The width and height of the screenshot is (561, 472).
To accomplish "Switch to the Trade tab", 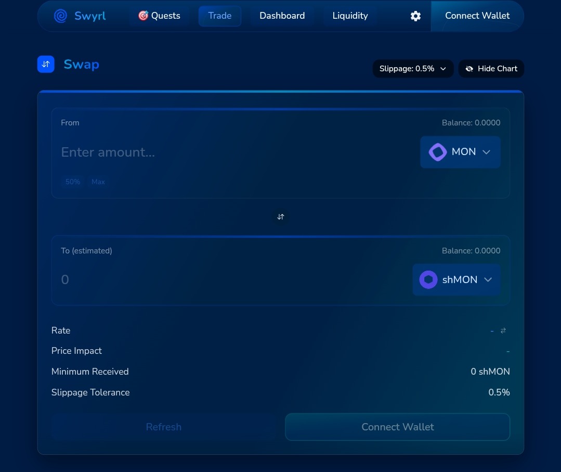I will point(220,16).
